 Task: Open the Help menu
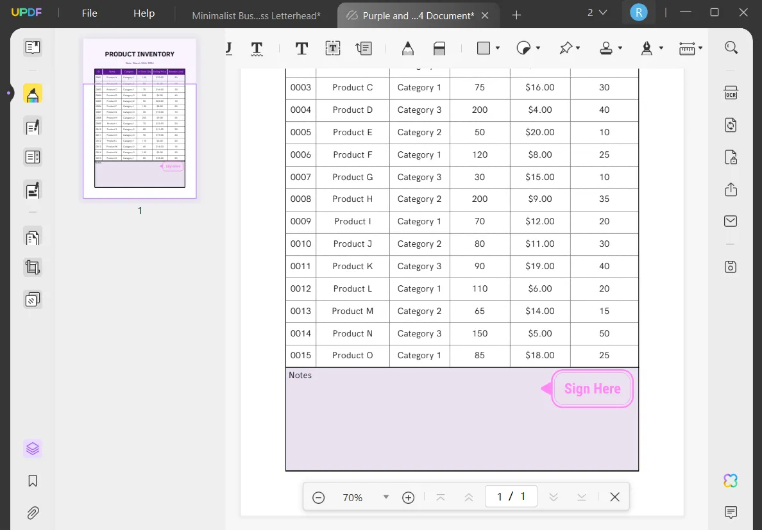(144, 13)
